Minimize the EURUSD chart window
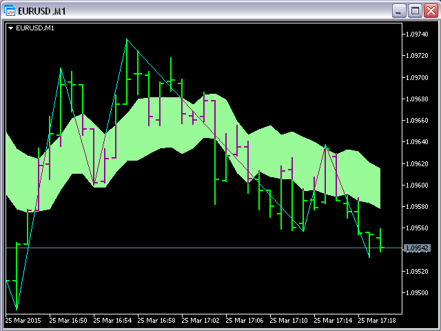 pyautogui.click(x=399, y=10)
